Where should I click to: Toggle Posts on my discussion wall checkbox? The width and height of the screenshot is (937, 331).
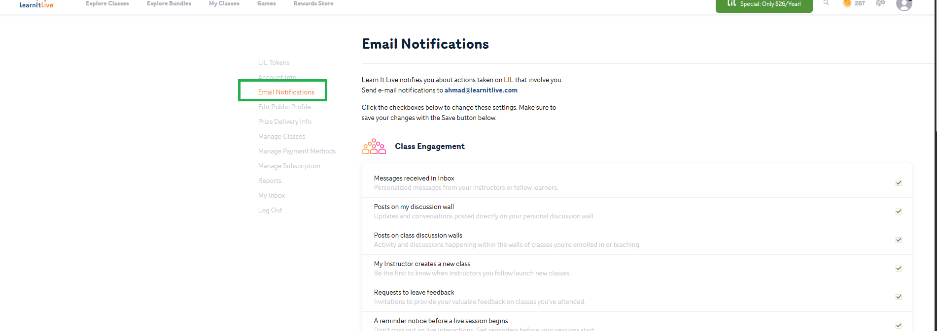pos(899,211)
